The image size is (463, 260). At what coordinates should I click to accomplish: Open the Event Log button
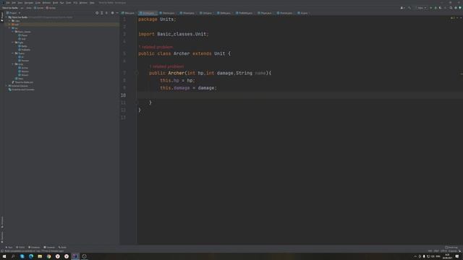[451, 247]
